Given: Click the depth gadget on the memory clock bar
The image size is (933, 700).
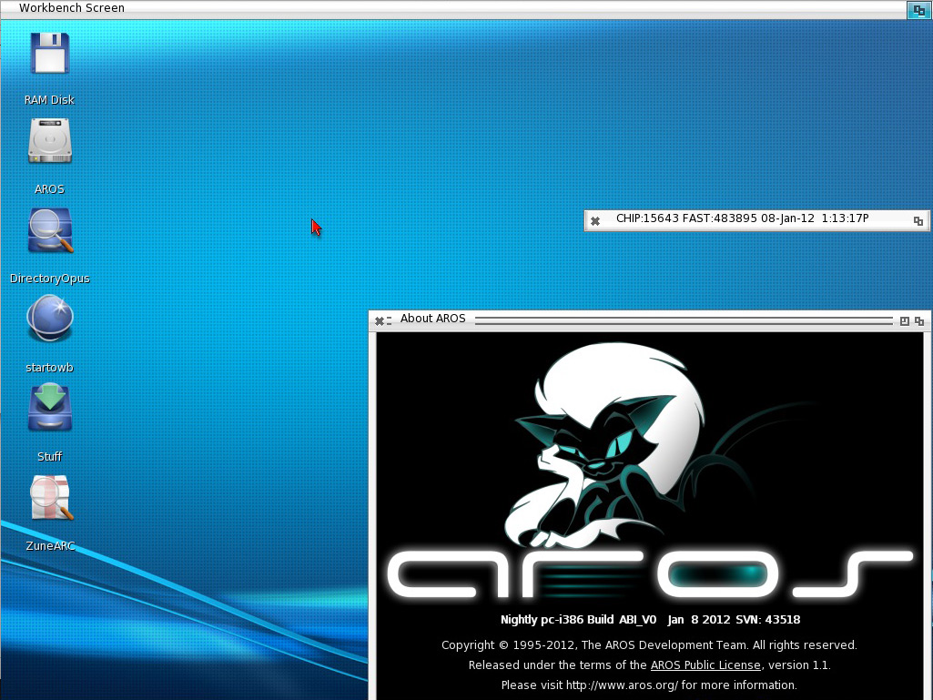Looking at the screenshot, I should click(918, 220).
